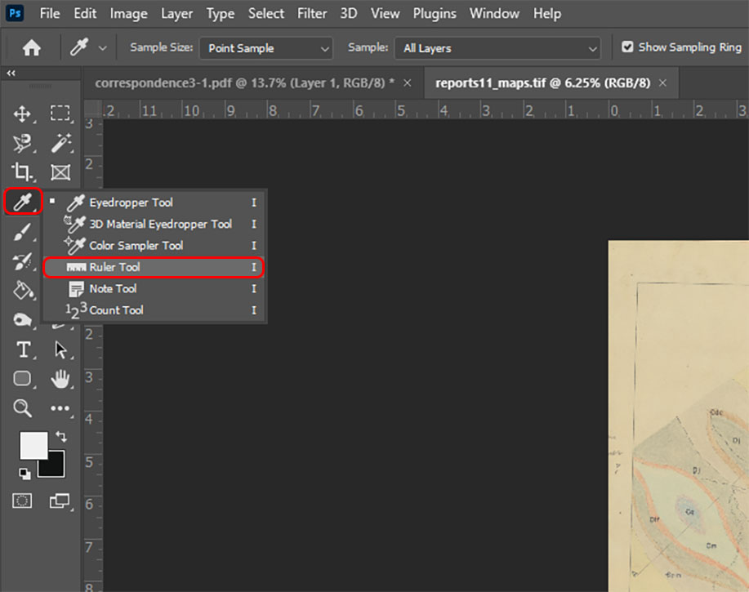Swap foreground and background colors
749x592 pixels.
pos(61,438)
